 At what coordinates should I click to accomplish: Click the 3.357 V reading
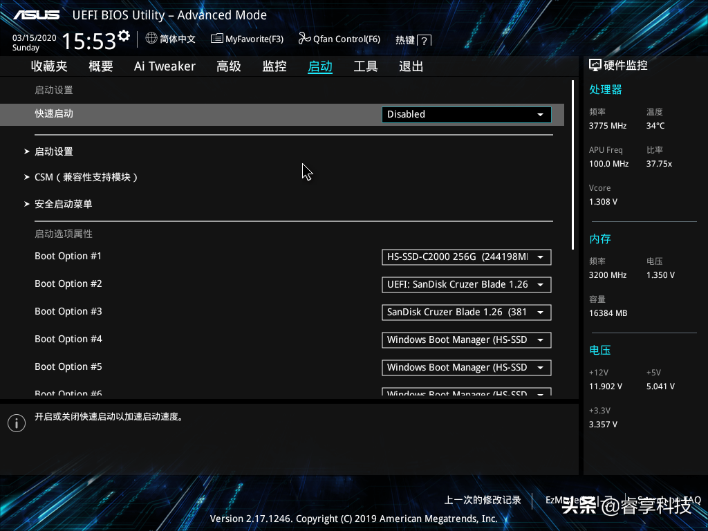point(603,425)
